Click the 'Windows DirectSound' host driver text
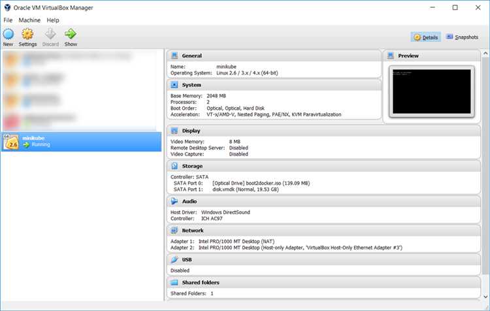The image size is (490, 311). (x=225, y=212)
